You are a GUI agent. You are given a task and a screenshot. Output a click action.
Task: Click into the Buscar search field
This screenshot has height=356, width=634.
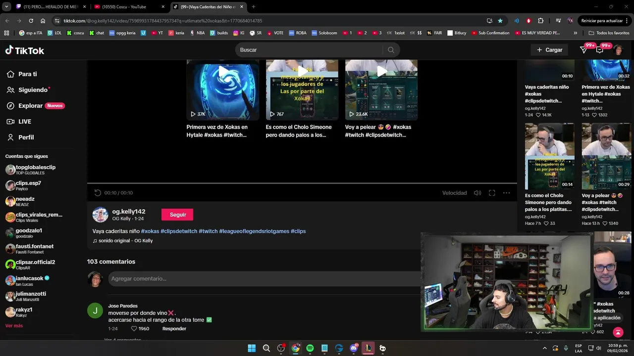coord(308,50)
